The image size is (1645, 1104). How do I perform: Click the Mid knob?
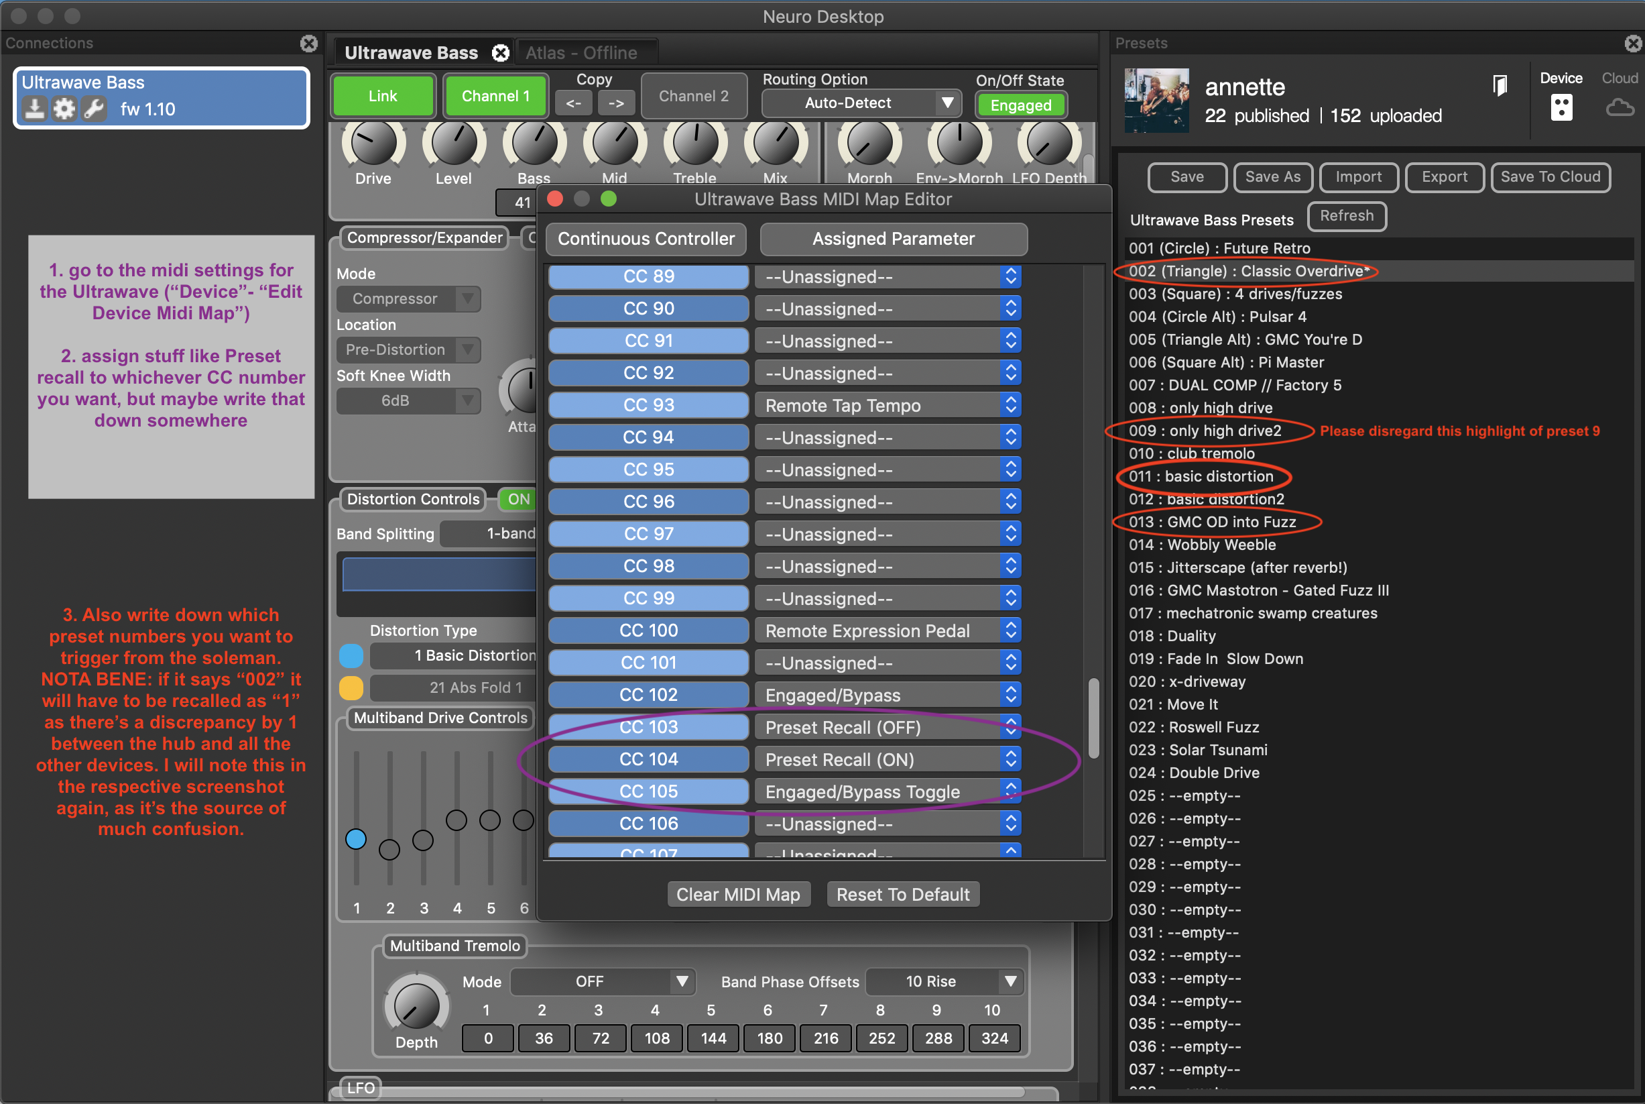point(615,143)
